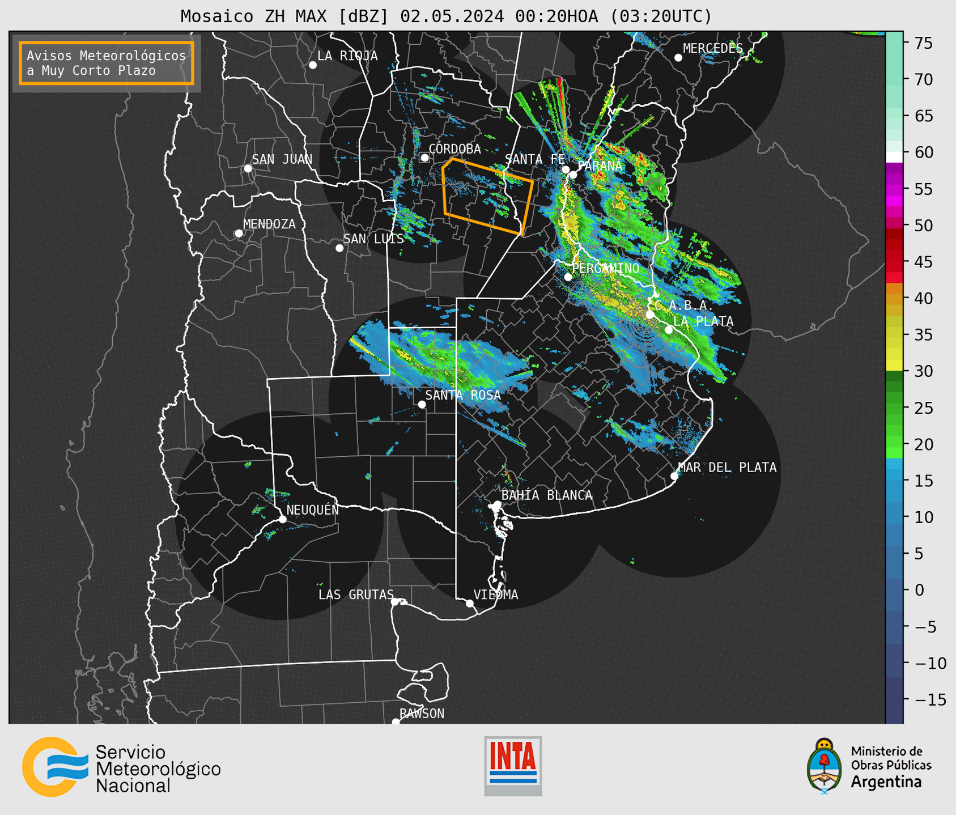Click the MERCEDES city label

pyautogui.click(x=713, y=48)
